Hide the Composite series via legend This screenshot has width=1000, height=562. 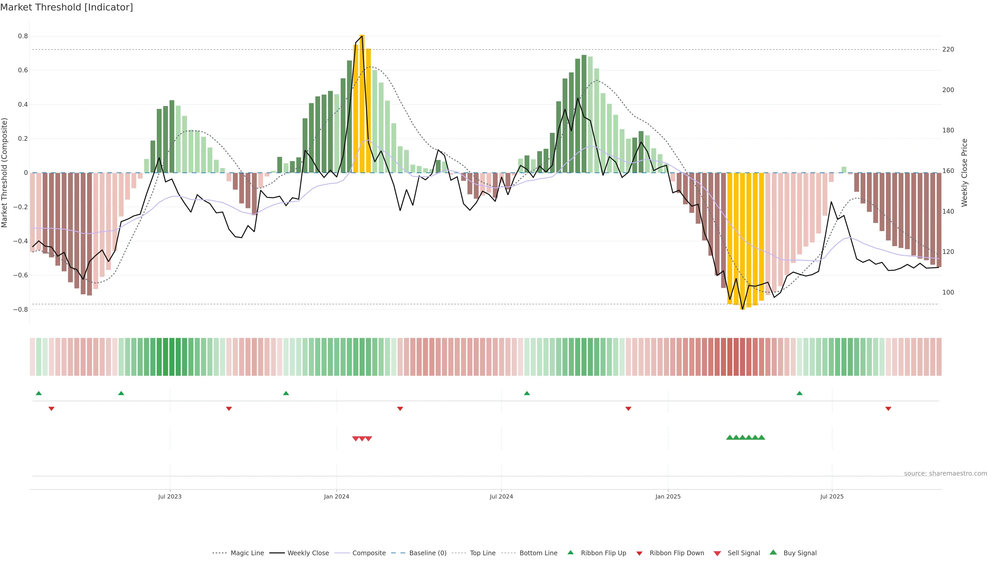pyautogui.click(x=369, y=553)
